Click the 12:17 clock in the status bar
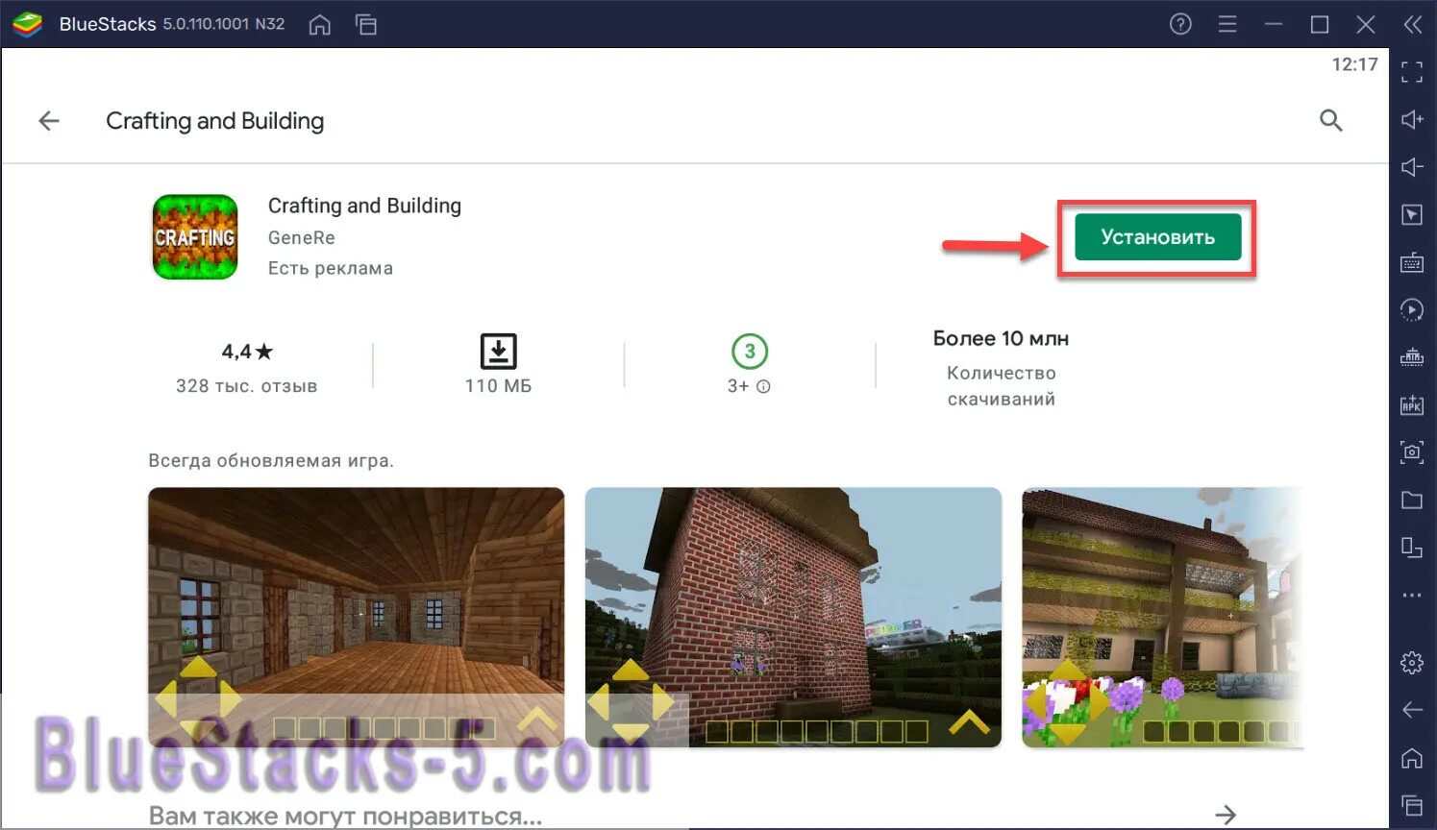 coord(1354,64)
